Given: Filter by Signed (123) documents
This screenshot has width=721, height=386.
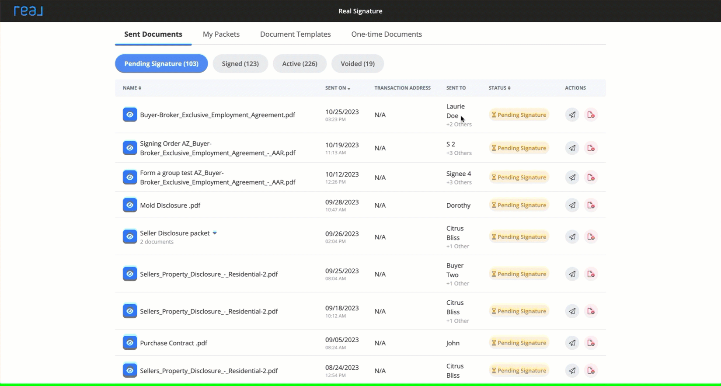Looking at the screenshot, I should 240,64.
